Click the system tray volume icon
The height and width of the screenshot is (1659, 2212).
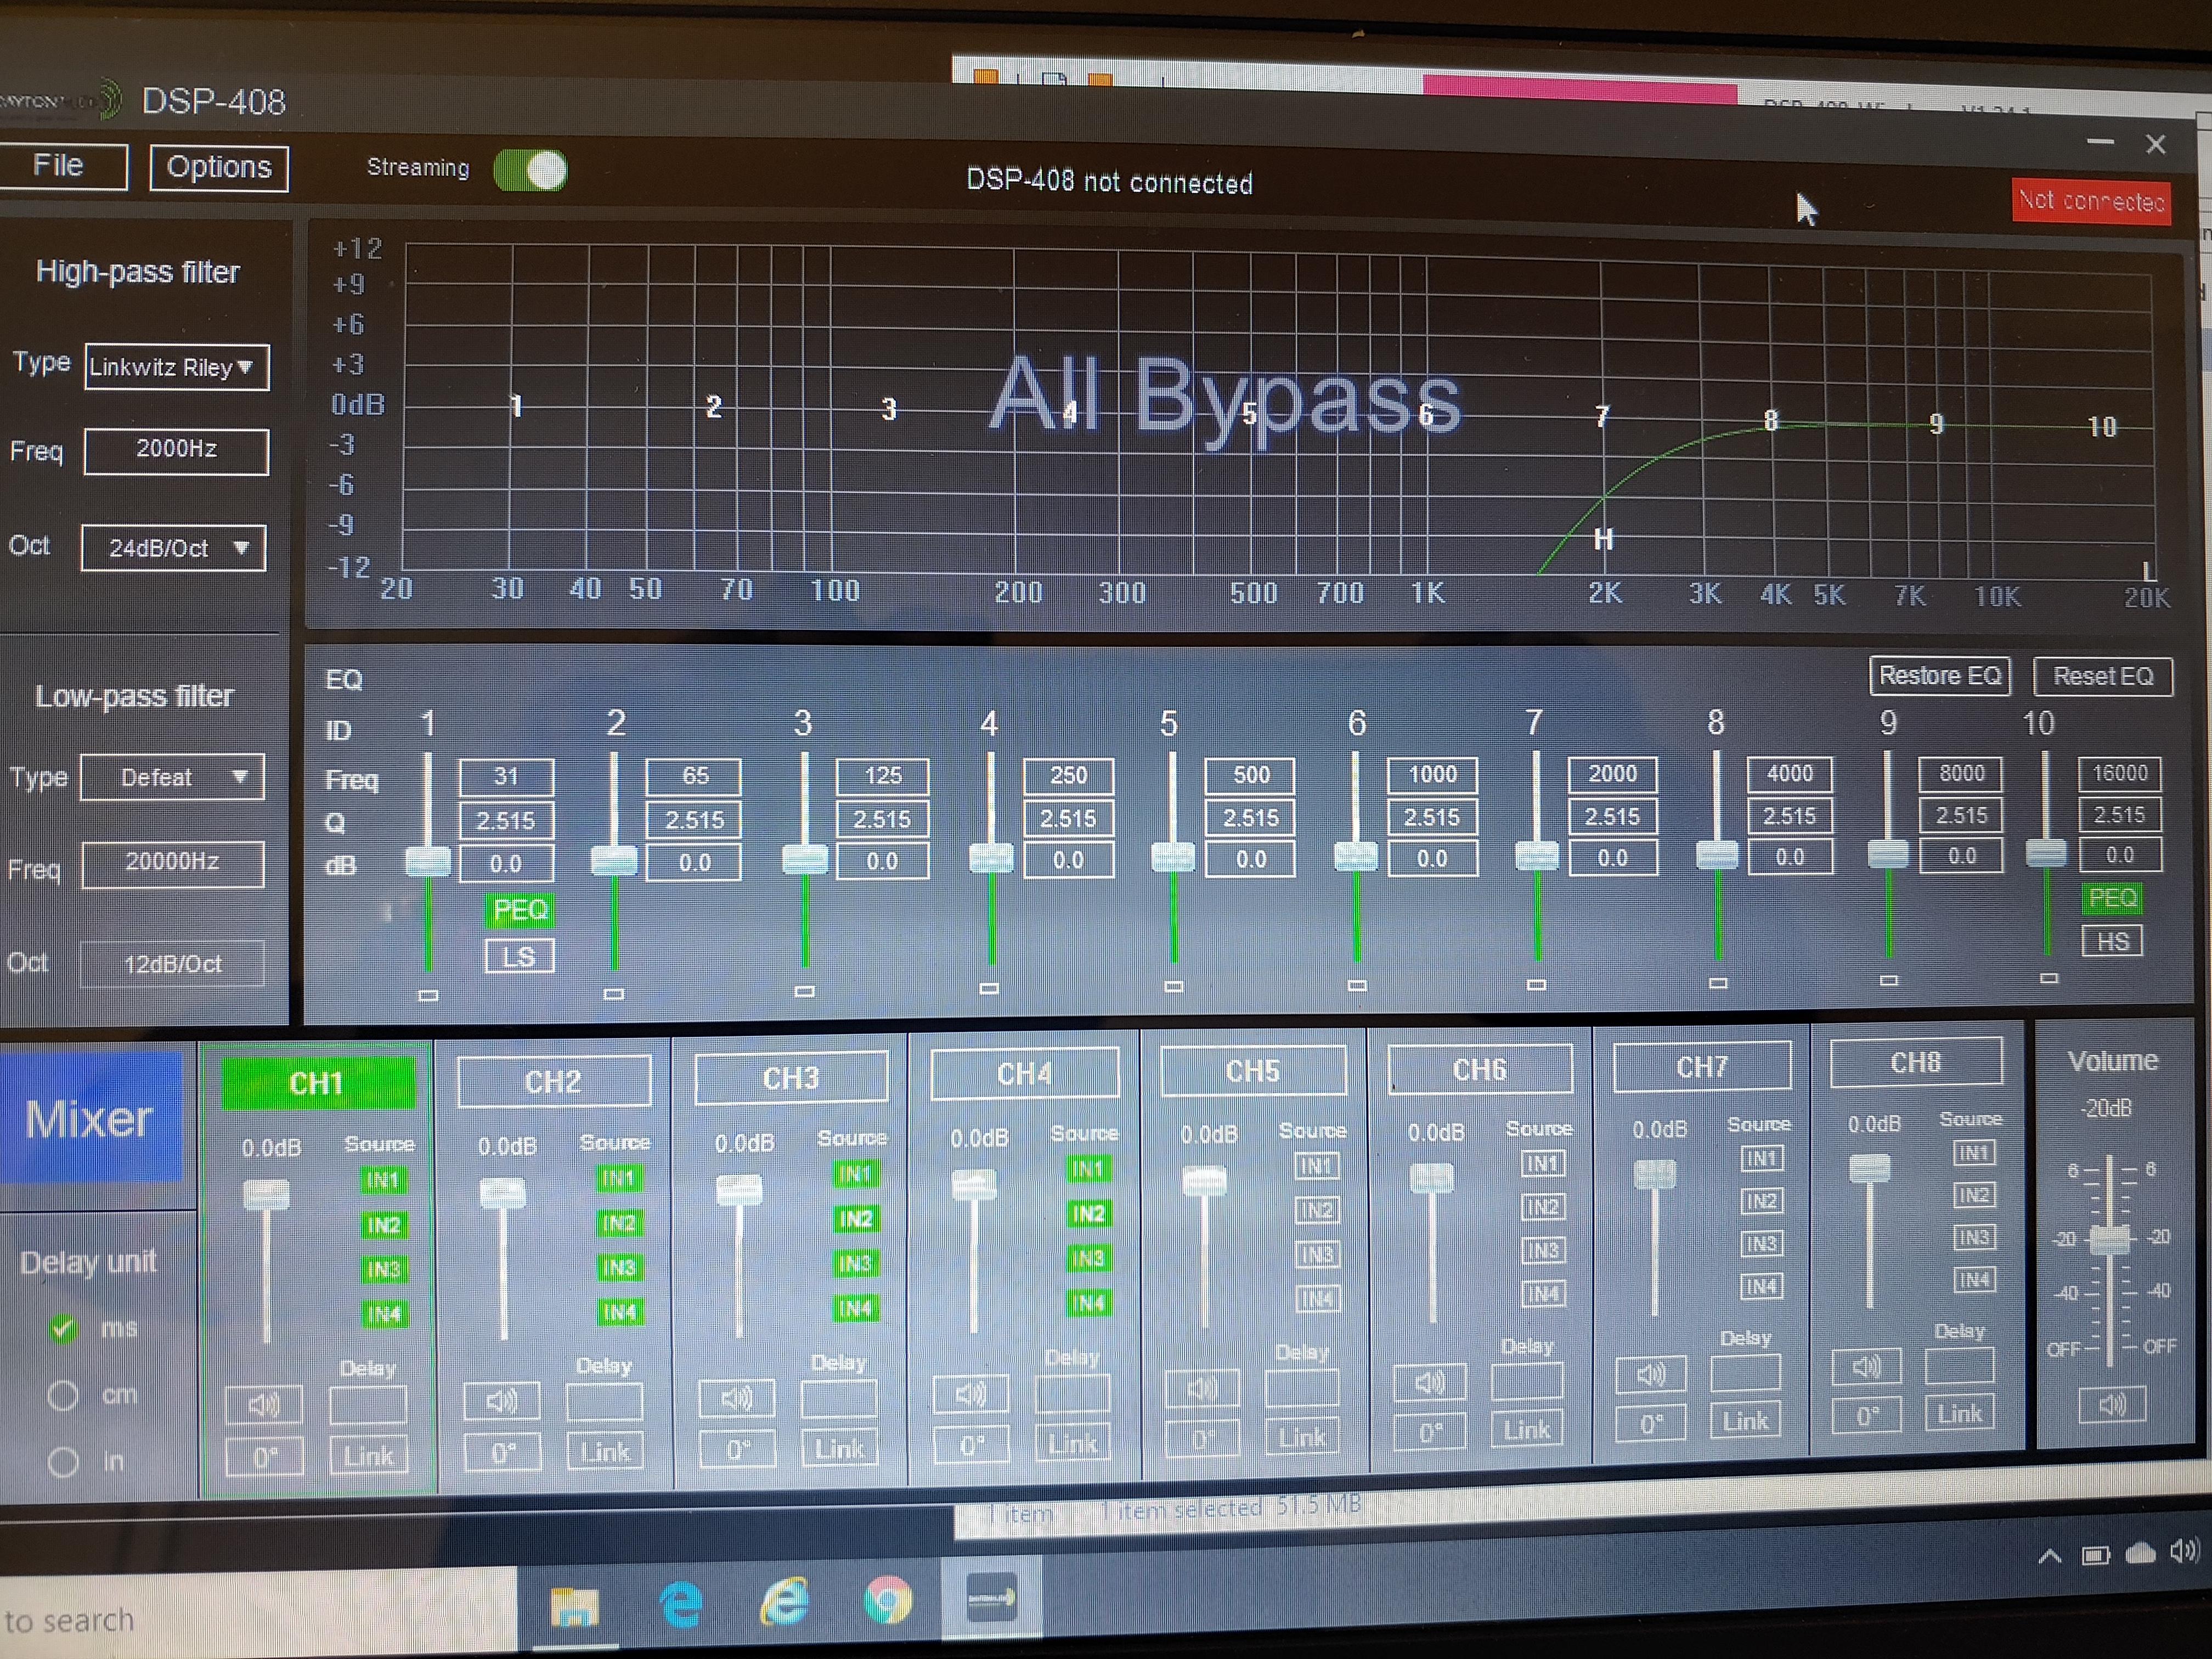(2184, 1551)
